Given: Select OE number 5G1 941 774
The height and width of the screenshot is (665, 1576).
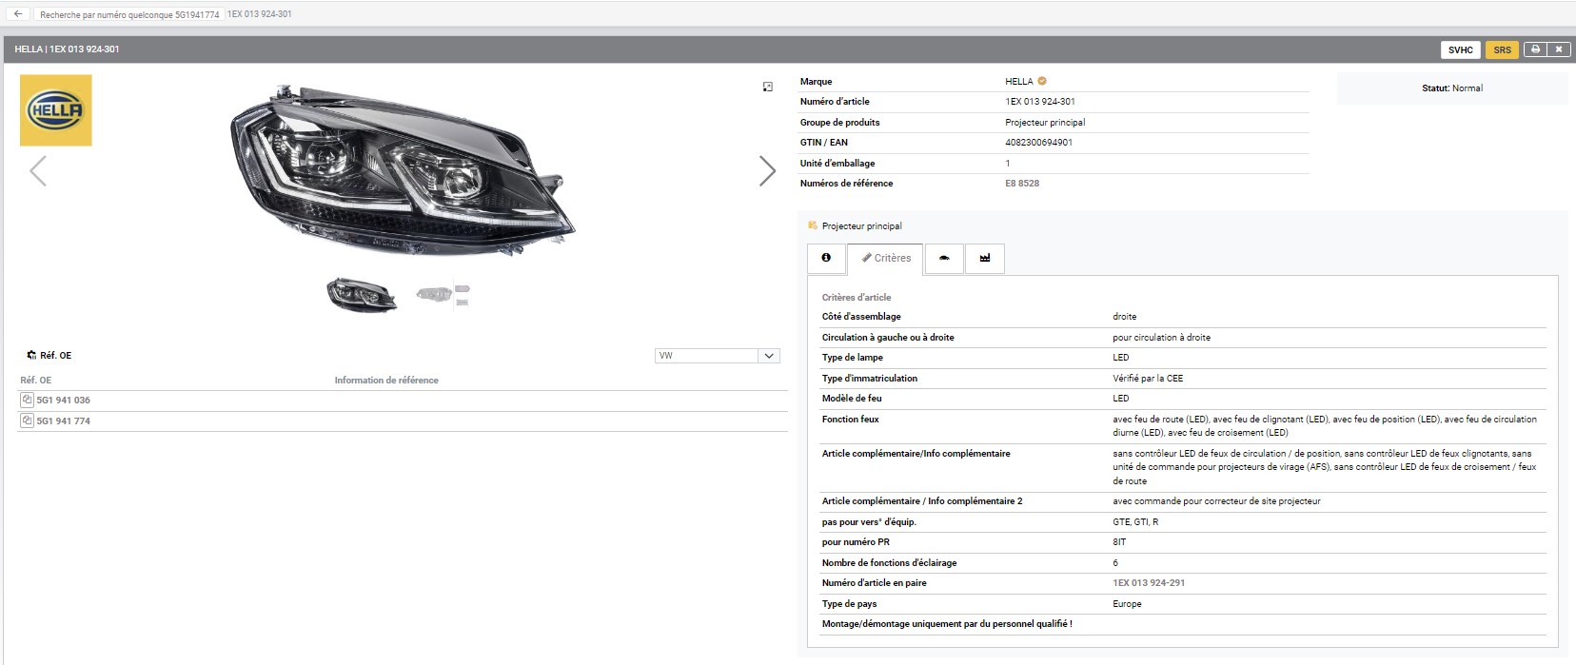Looking at the screenshot, I should pos(63,421).
